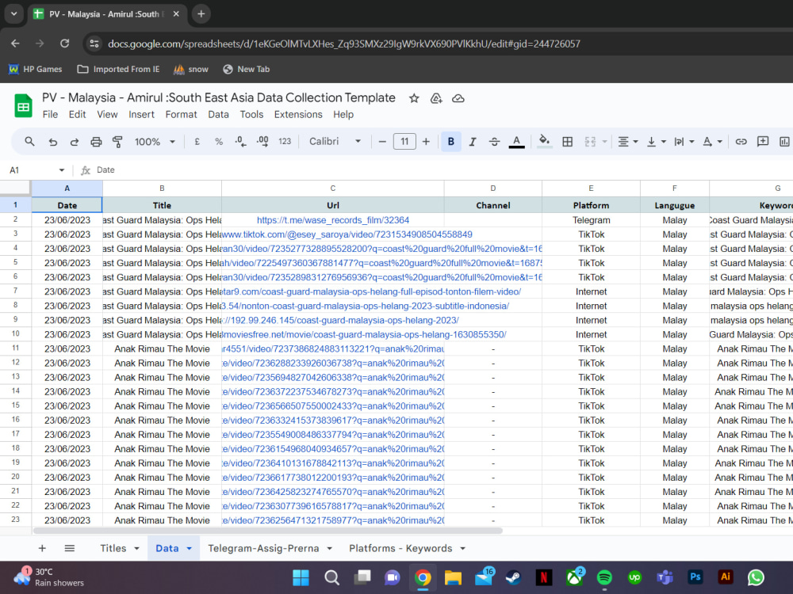Image resolution: width=793 pixels, height=594 pixels.
Task: Expand merge cells dropdown arrow
Action: click(x=604, y=142)
